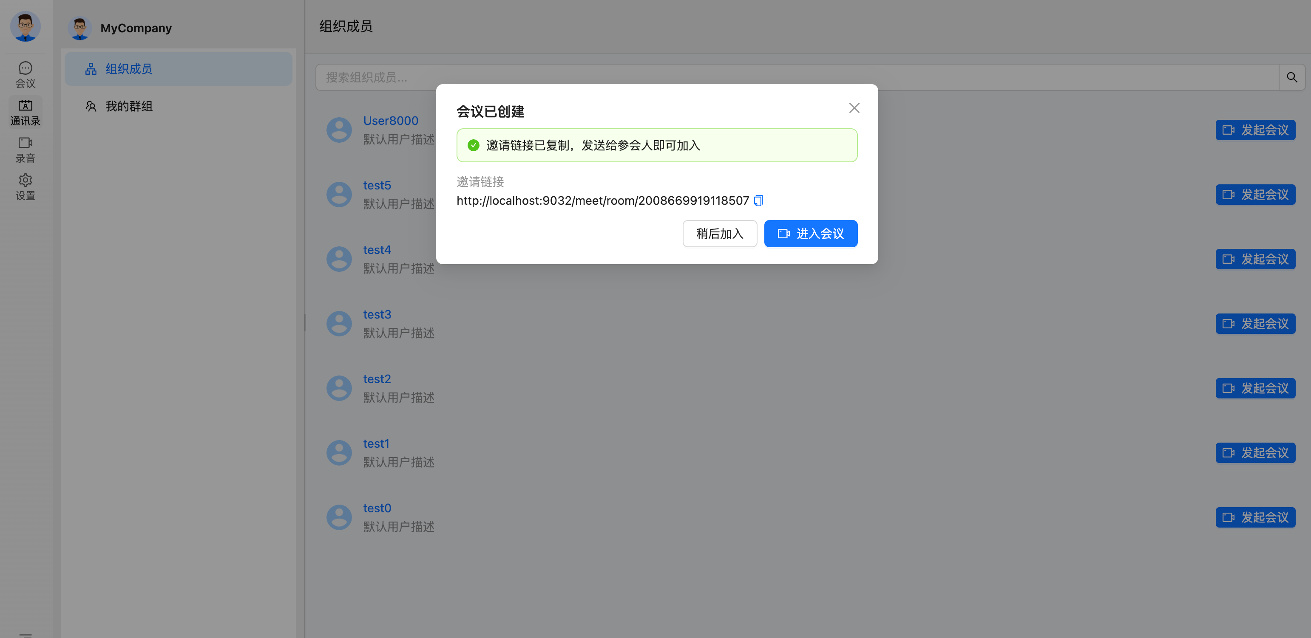Start a meeting with test5
This screenshot has height=638, width=1311.
pos(1255,195)
